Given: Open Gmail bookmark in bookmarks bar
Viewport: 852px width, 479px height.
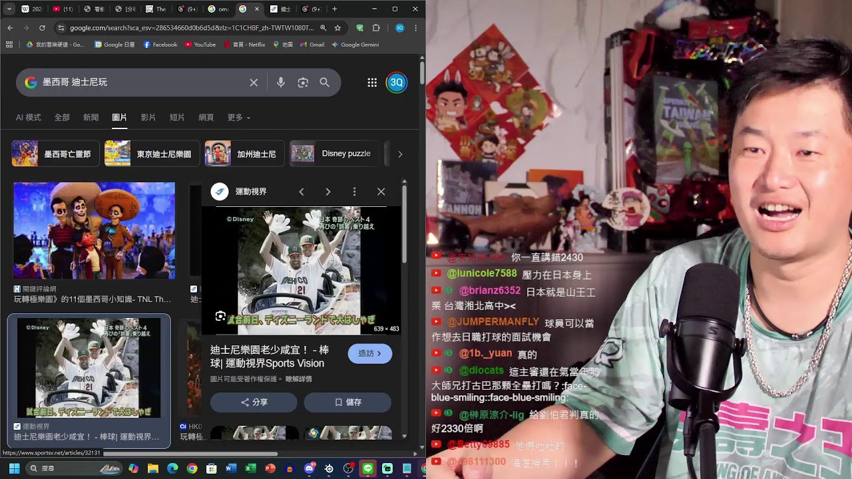Looking at the screenshot, I should click(x=312, y=45).
